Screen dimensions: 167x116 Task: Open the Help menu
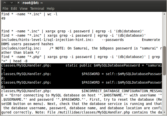[50, 9]
